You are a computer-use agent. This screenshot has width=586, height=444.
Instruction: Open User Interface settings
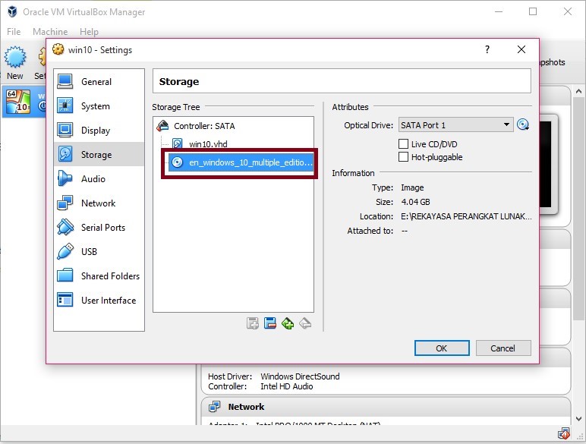coord(99,300)
